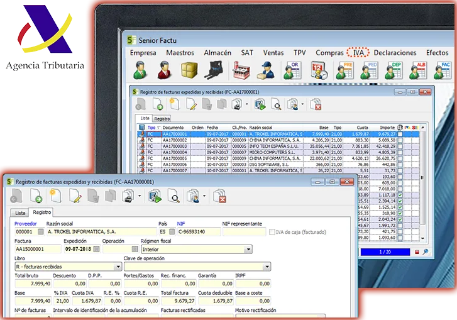
Task: Open the Clave de operación dropdown
Action: (197, 267)
